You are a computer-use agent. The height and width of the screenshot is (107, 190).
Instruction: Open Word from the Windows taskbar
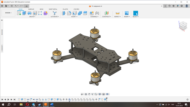click(x=52, y=104)
